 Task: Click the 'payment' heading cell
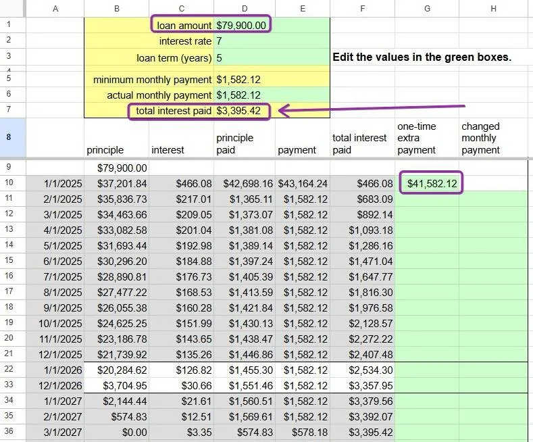[303, 138]
